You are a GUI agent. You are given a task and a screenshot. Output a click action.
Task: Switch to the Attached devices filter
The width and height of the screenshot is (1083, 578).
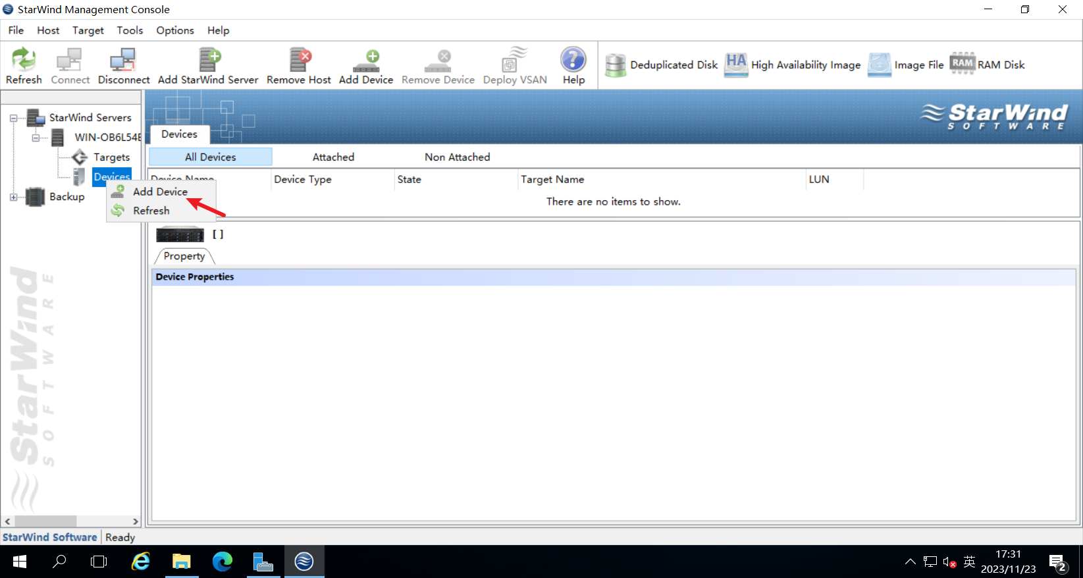tap(333, 157)
